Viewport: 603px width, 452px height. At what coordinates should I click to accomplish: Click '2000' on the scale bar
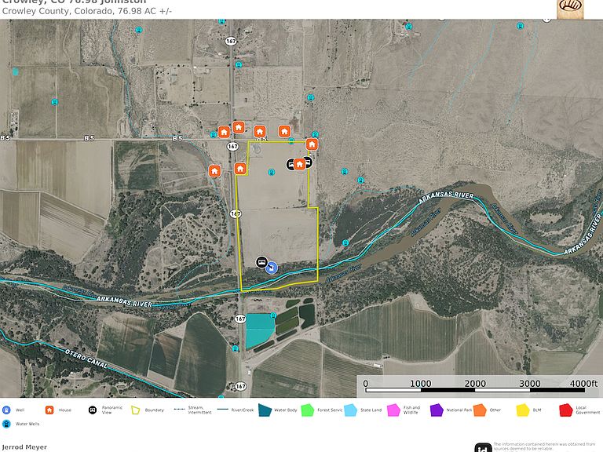pyautogui.click(x=475, y=384)
